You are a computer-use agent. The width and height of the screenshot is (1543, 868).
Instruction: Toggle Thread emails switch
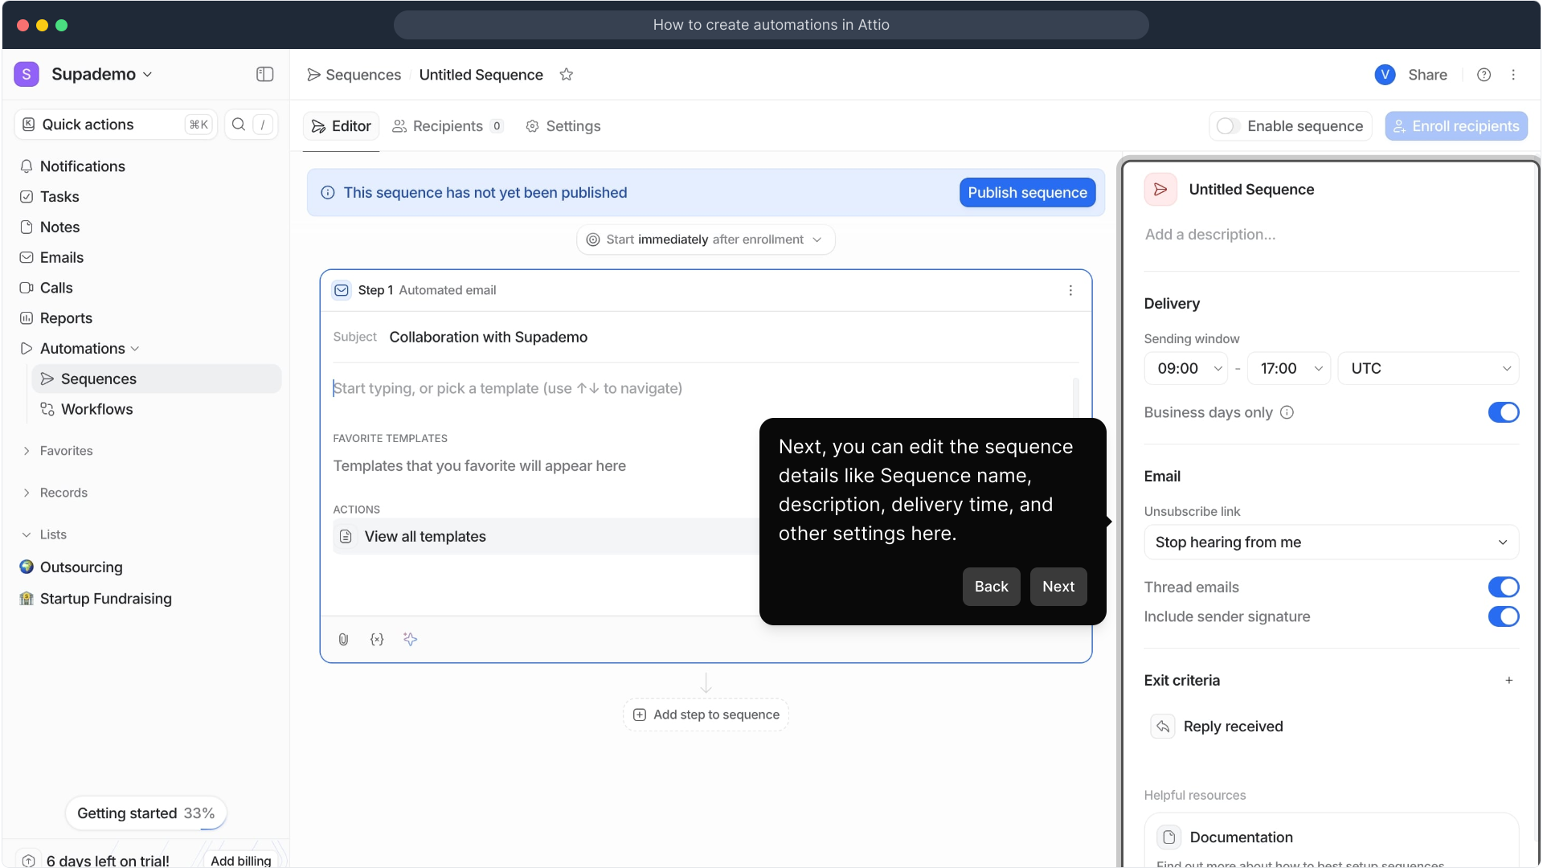coord(1504,588)
